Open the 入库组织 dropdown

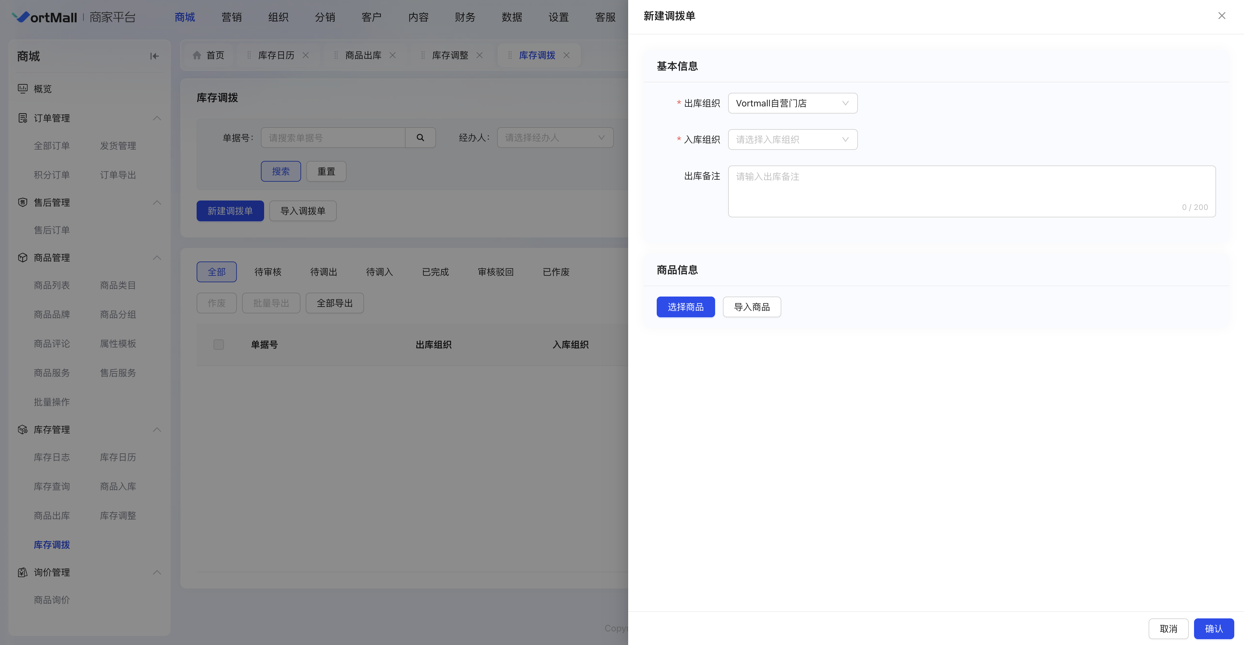792,140
